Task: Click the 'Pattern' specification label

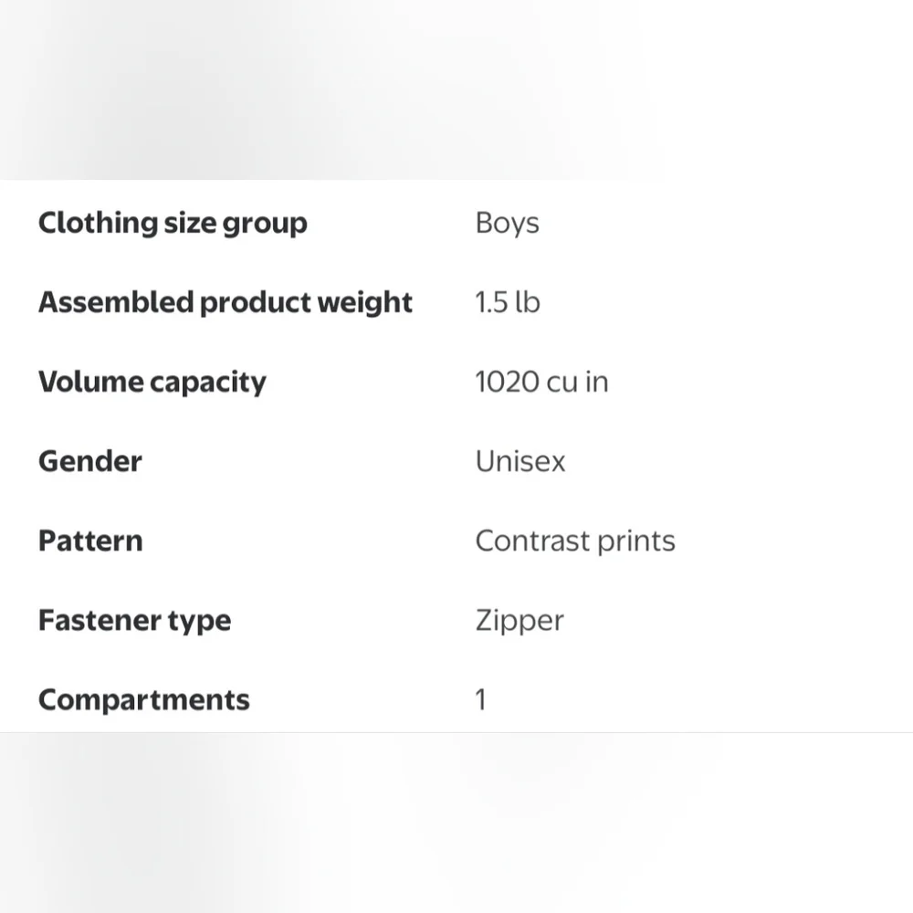Action: click(90, 541)
